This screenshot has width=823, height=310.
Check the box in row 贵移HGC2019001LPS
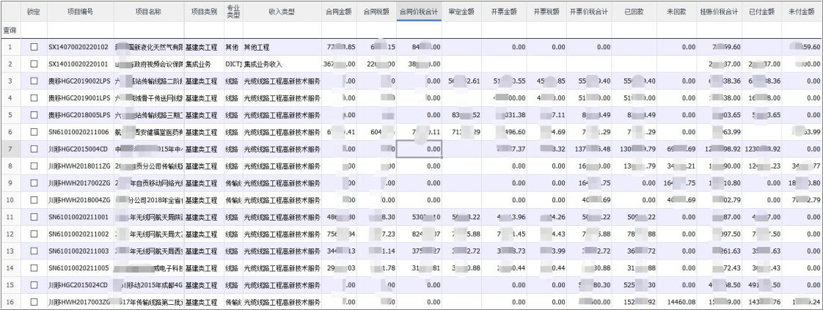click(x=34, y=98)
